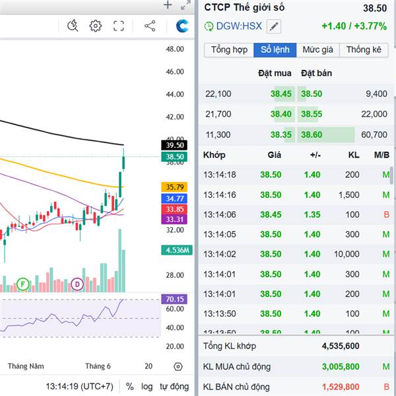Click bid volume 22,100
This screenshot has width=396, height=396.
coord(218,94)
